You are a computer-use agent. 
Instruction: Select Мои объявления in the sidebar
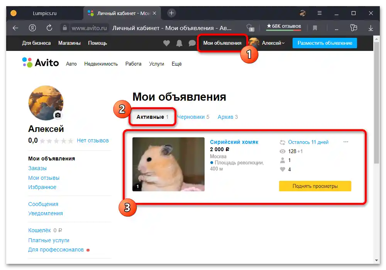(x=51, y=159)
